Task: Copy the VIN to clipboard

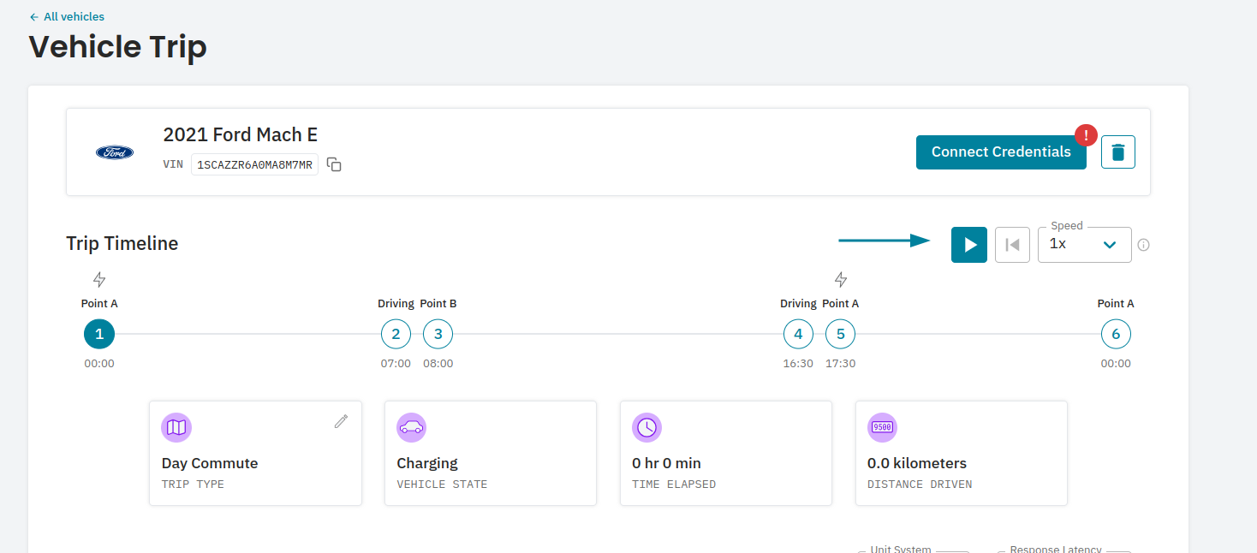Action: pos(335,164)
